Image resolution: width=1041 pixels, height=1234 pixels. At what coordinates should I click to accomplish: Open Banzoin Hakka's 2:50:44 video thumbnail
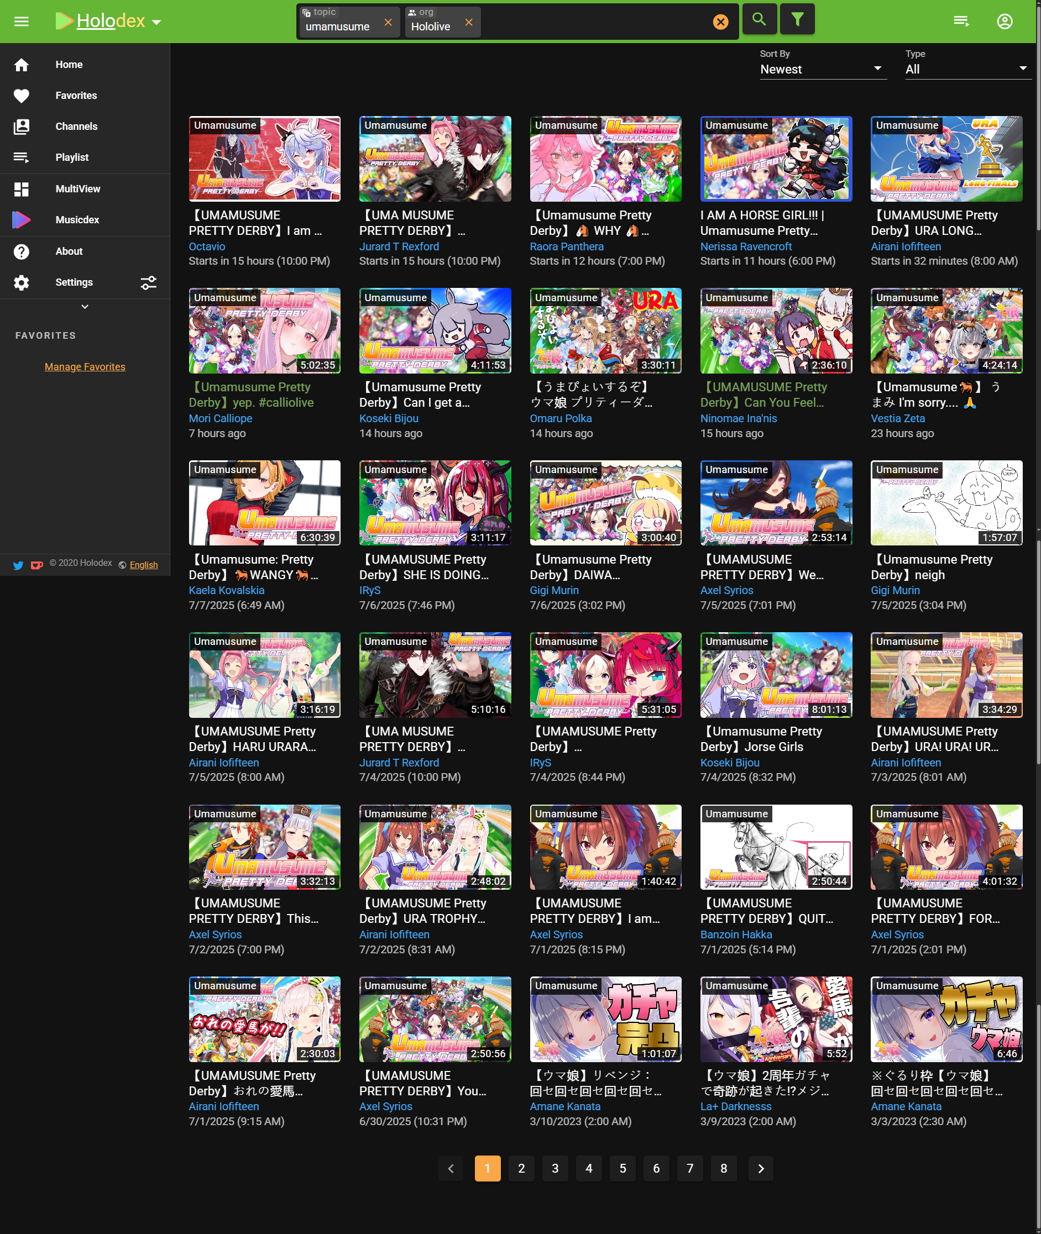(776, 847)
